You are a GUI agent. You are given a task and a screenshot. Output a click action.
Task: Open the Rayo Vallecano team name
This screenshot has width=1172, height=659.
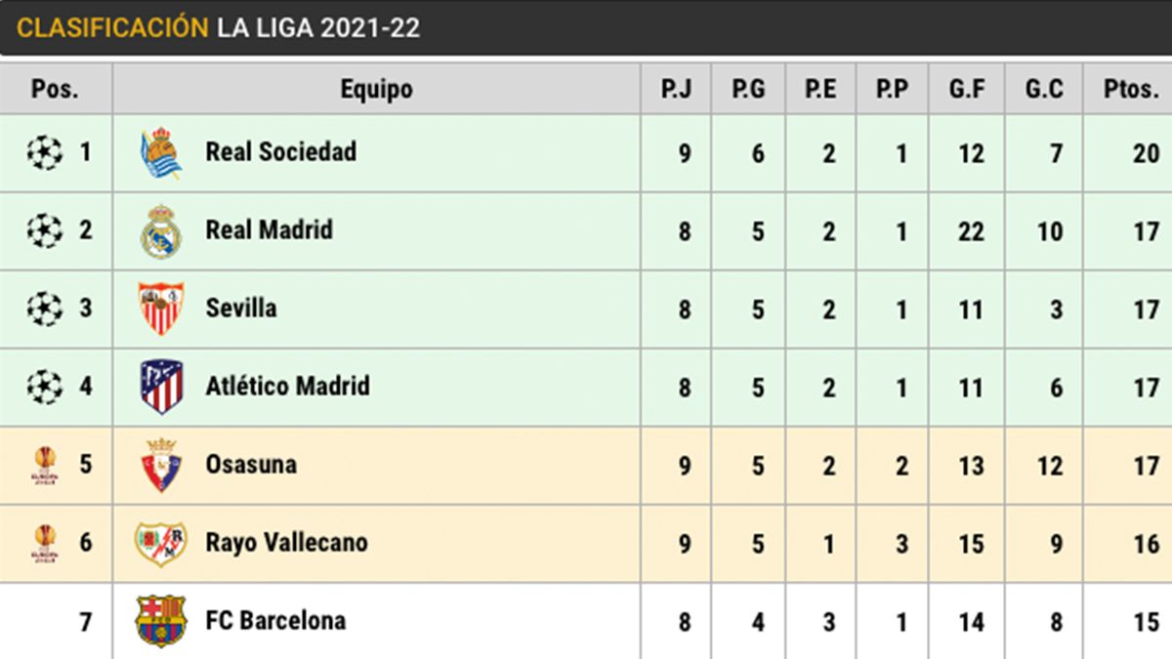[286, 543]
